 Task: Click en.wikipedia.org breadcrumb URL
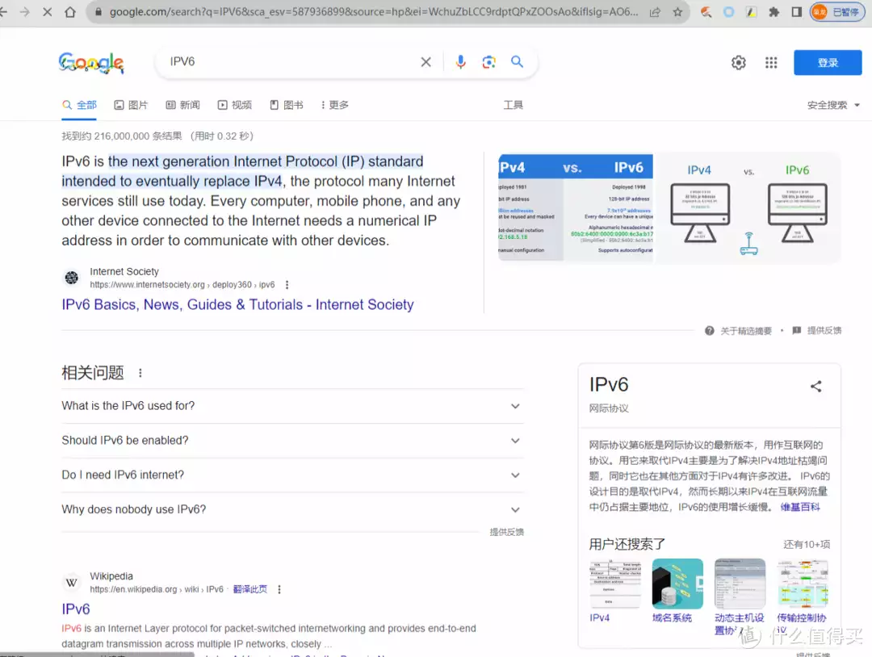pos(157,589)
